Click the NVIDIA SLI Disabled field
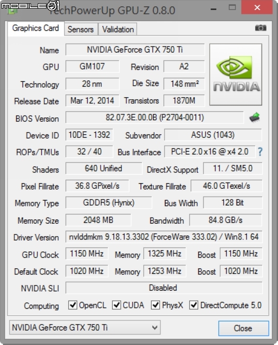The image size is (278, 345). [x=164, y=288]
